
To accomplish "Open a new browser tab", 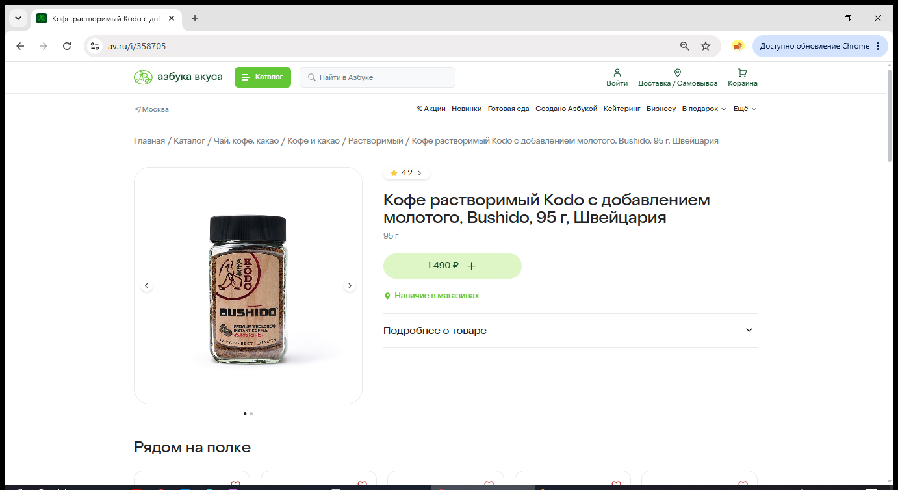I will 195,18.
